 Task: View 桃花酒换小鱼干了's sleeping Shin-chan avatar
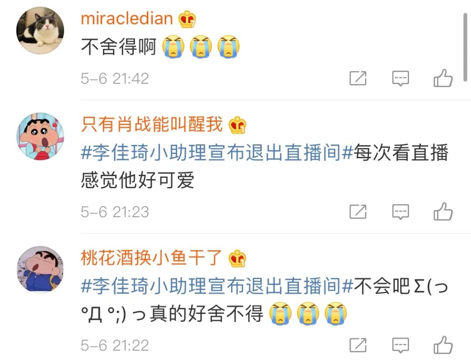40,269
